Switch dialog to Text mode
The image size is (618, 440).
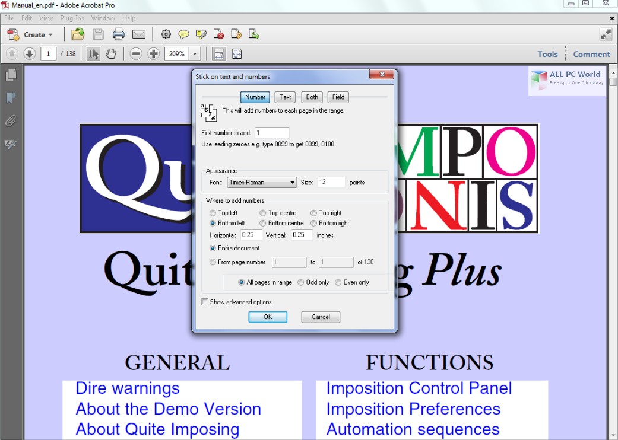285,97
